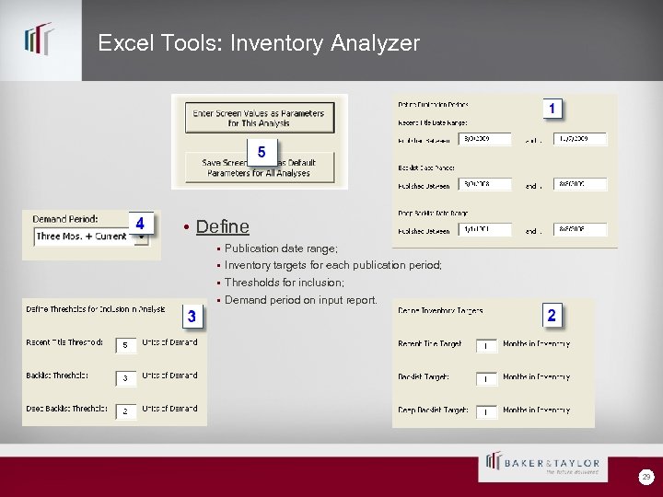
Task: Click 'Inventory targets for each publication period;' text
Action: coord(332,265)
